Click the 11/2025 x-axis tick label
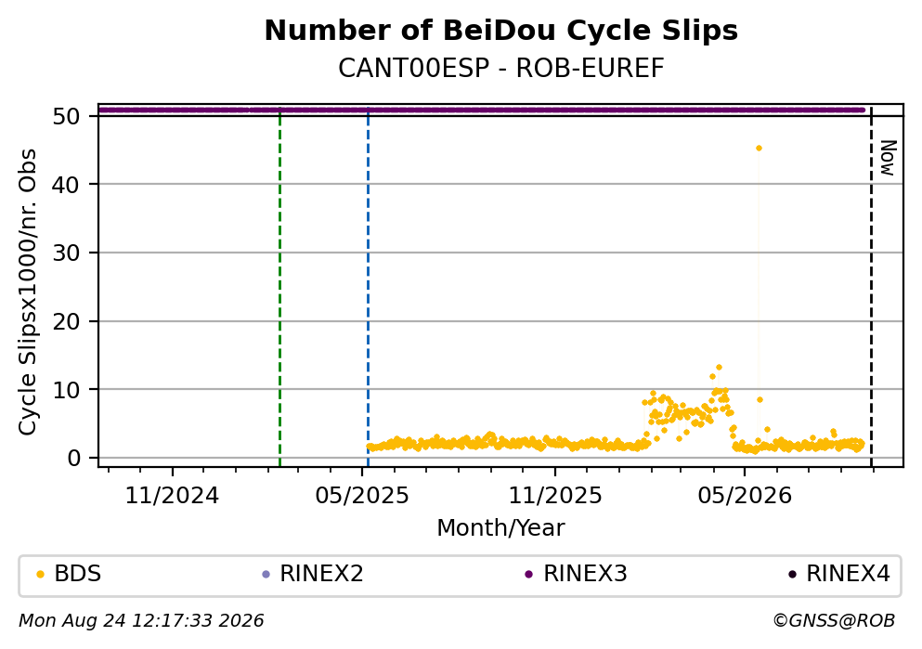The image size is (922, 649). point(555,496)
